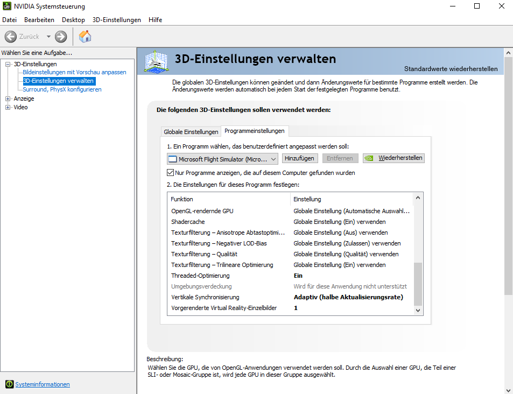
Task: Open the back history dropdown arrow
Action: pos(48,37)
